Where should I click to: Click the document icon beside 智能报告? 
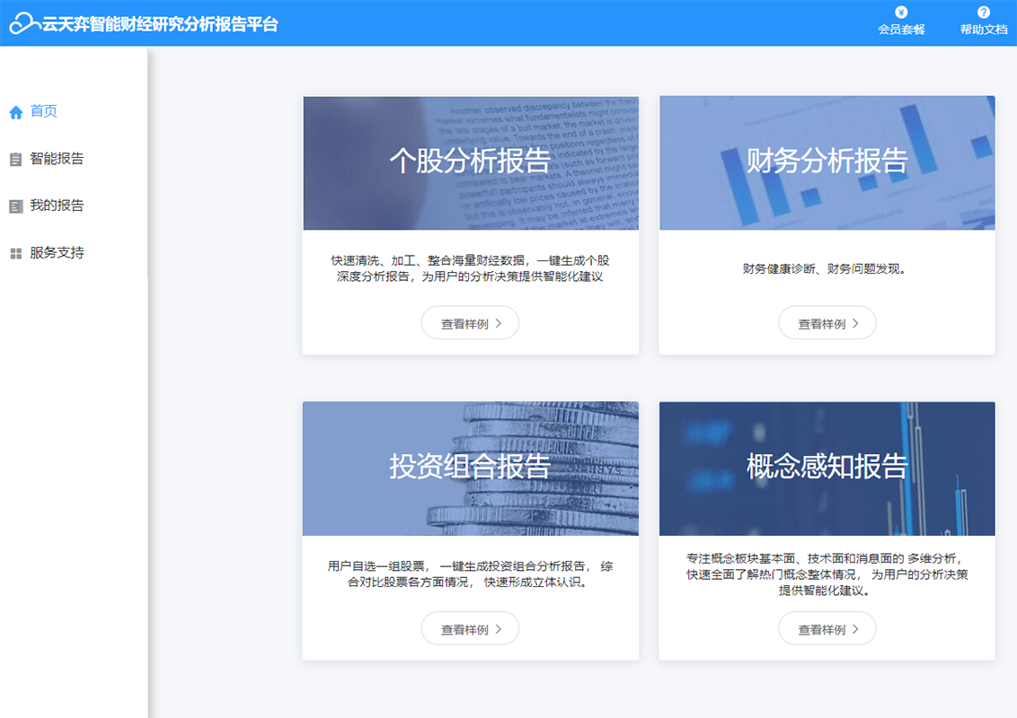pos(15,160)
